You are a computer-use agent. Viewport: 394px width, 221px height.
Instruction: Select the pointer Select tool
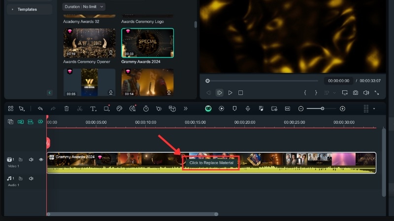pos(22,109)
